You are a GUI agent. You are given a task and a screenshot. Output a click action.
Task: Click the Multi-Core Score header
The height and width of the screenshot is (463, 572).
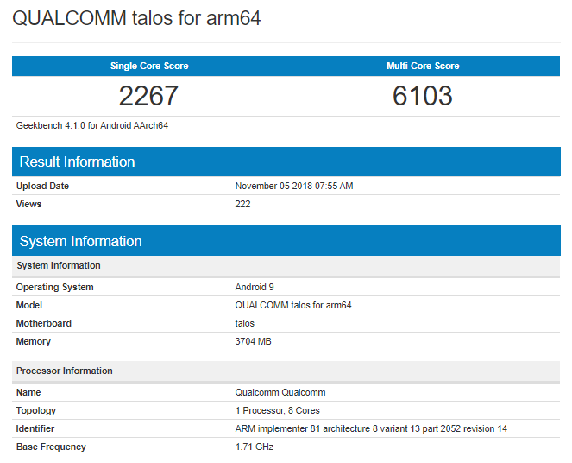(x=423, y=66)
